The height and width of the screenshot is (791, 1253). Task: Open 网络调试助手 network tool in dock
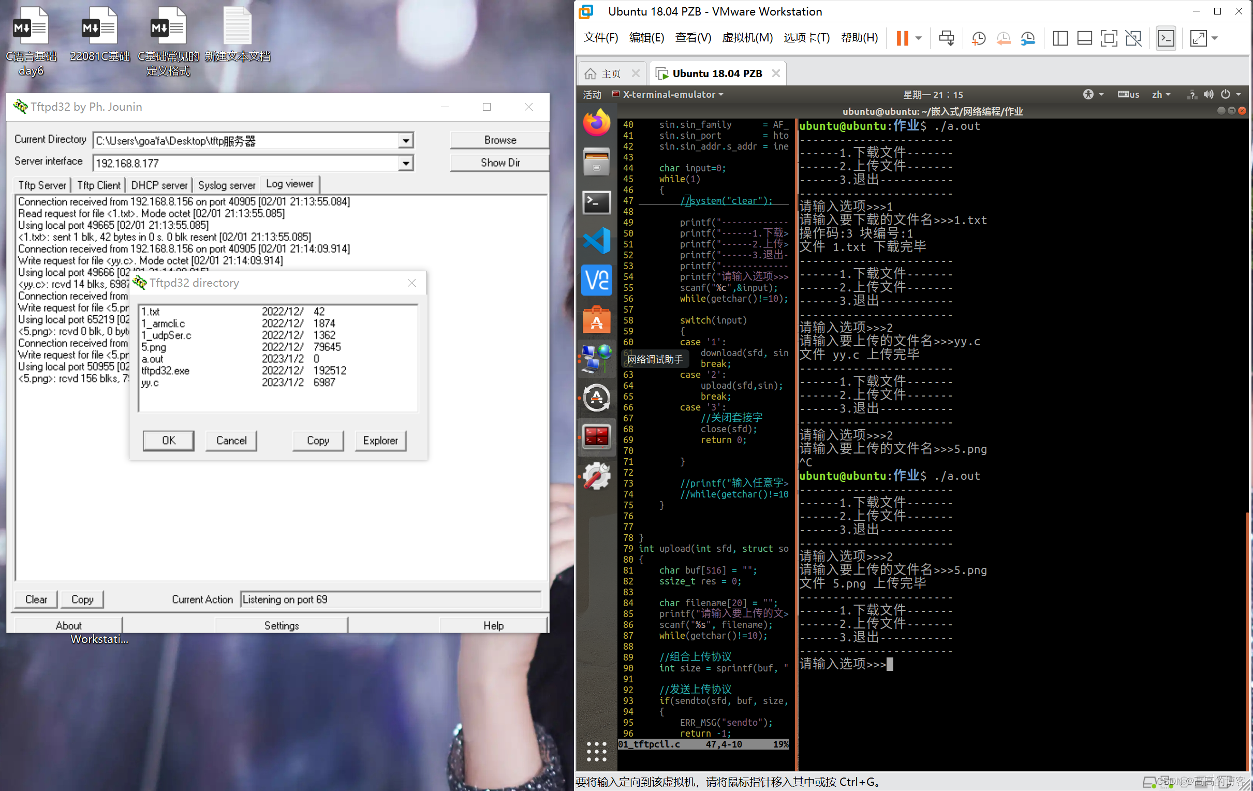pos(596,358)
